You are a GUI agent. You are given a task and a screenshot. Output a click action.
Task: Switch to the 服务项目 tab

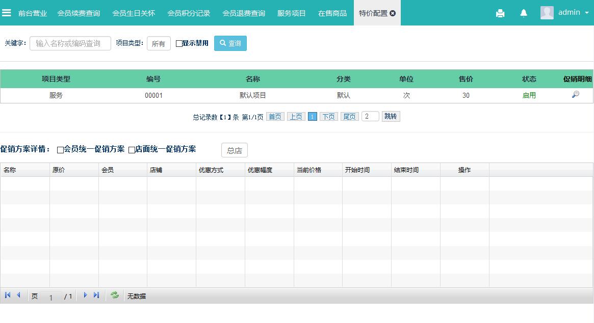292,13
